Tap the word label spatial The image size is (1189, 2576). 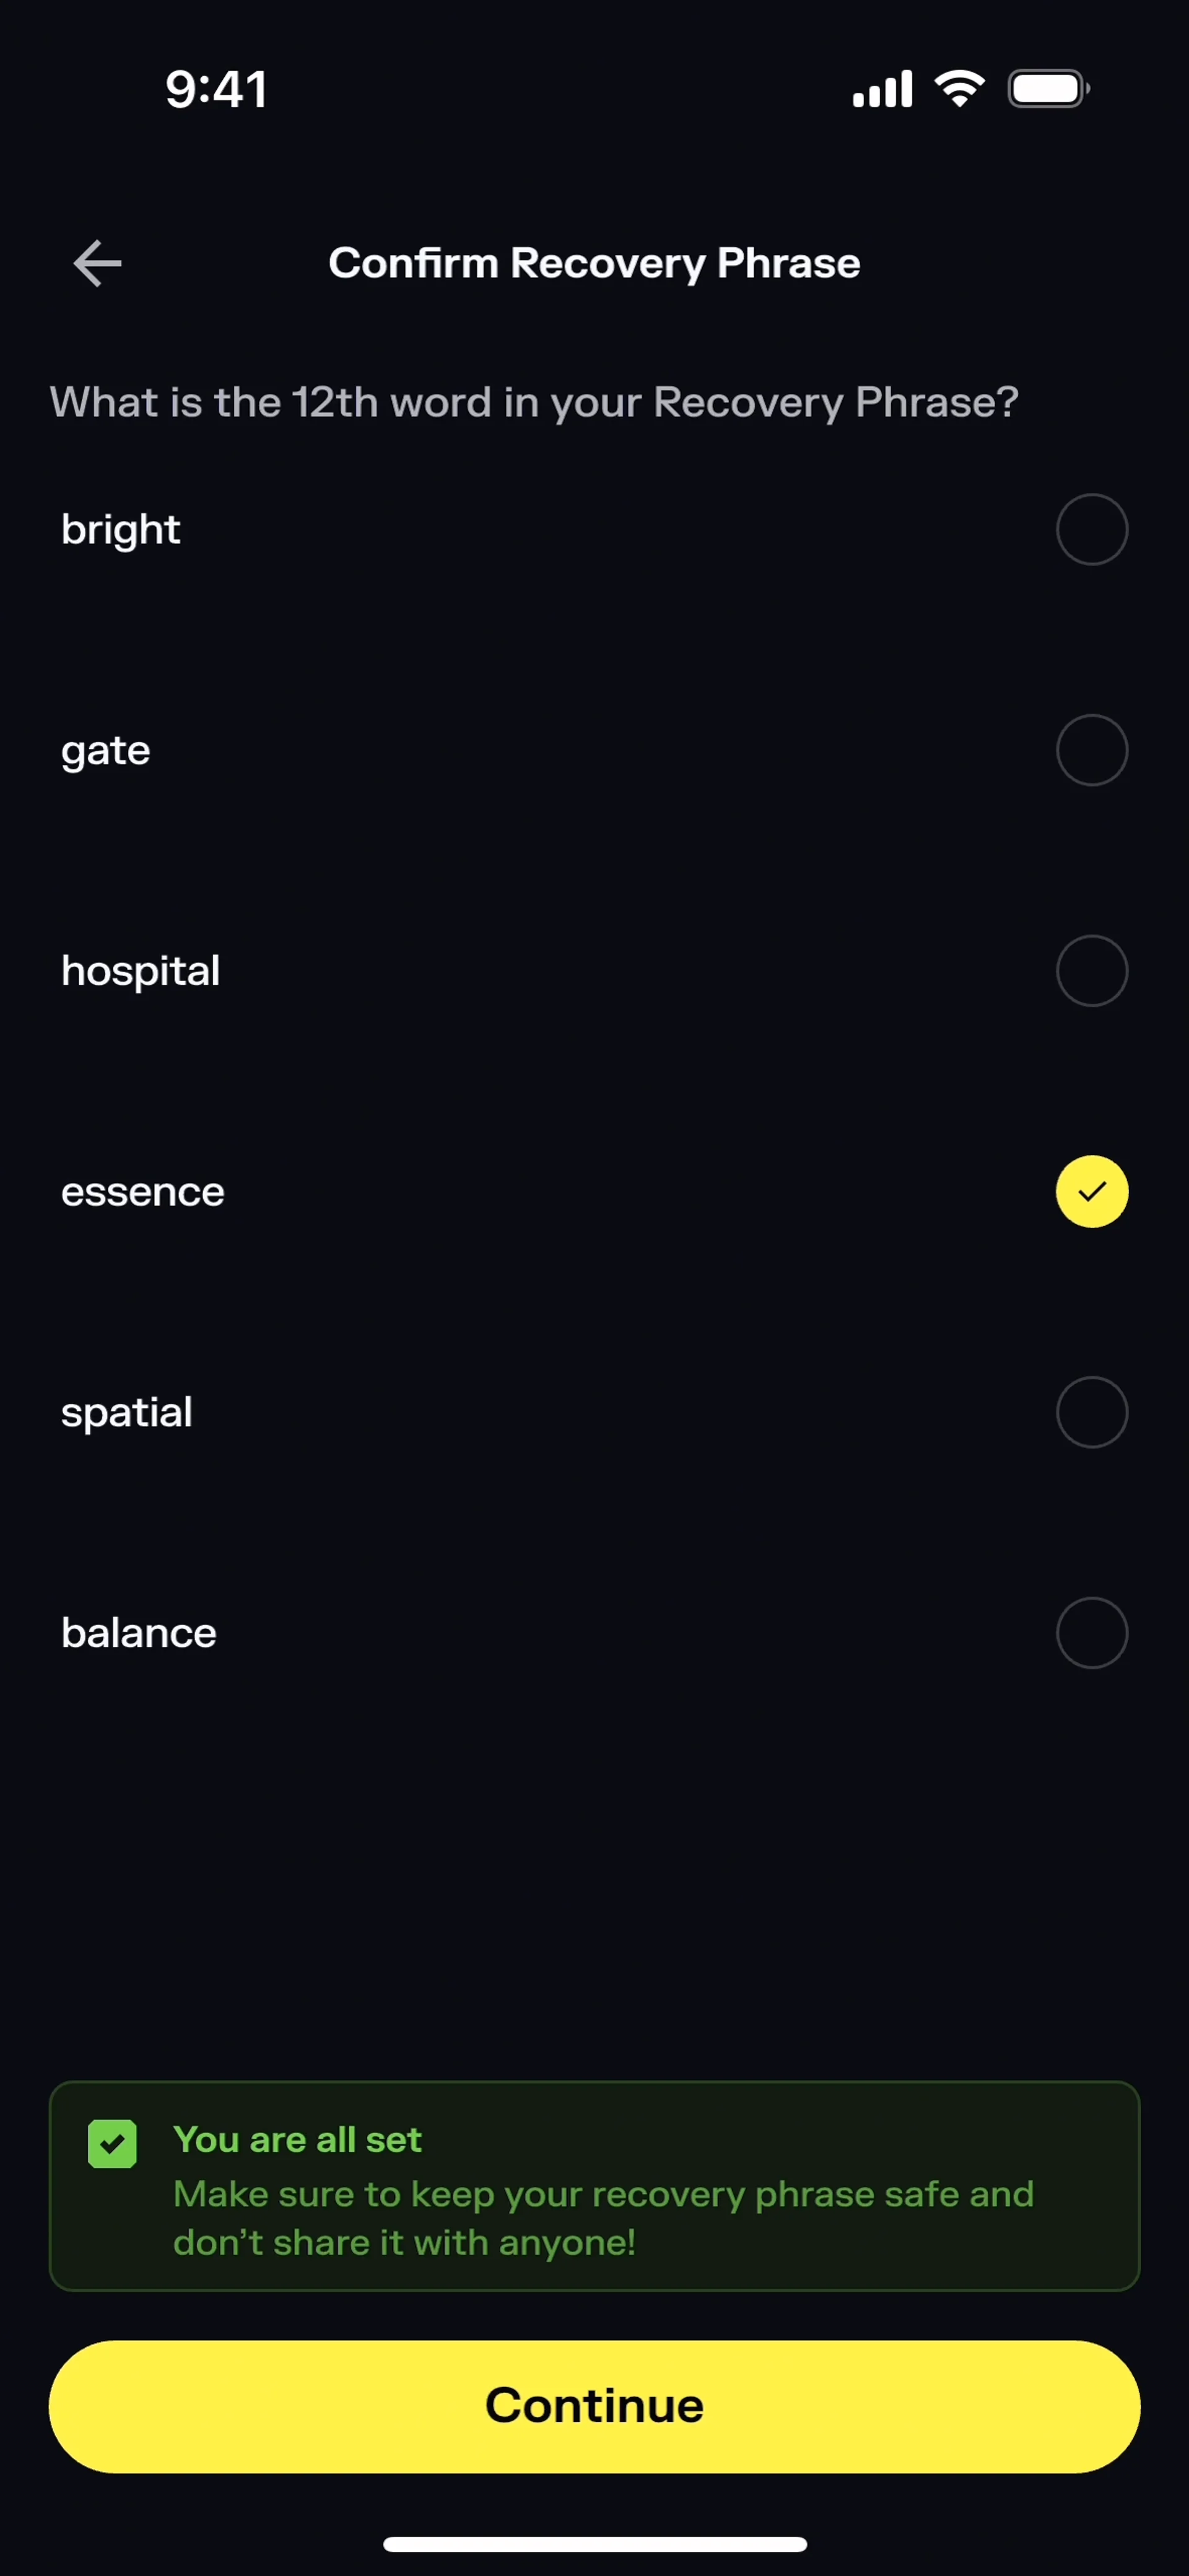point(127,1413)
